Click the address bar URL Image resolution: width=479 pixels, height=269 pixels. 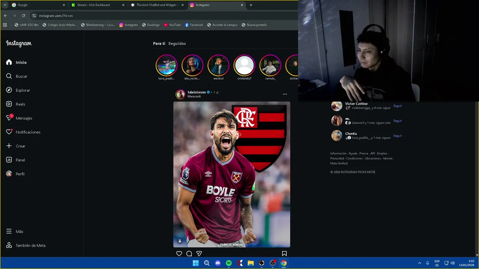pyautogui.click(x=56, y=16)
